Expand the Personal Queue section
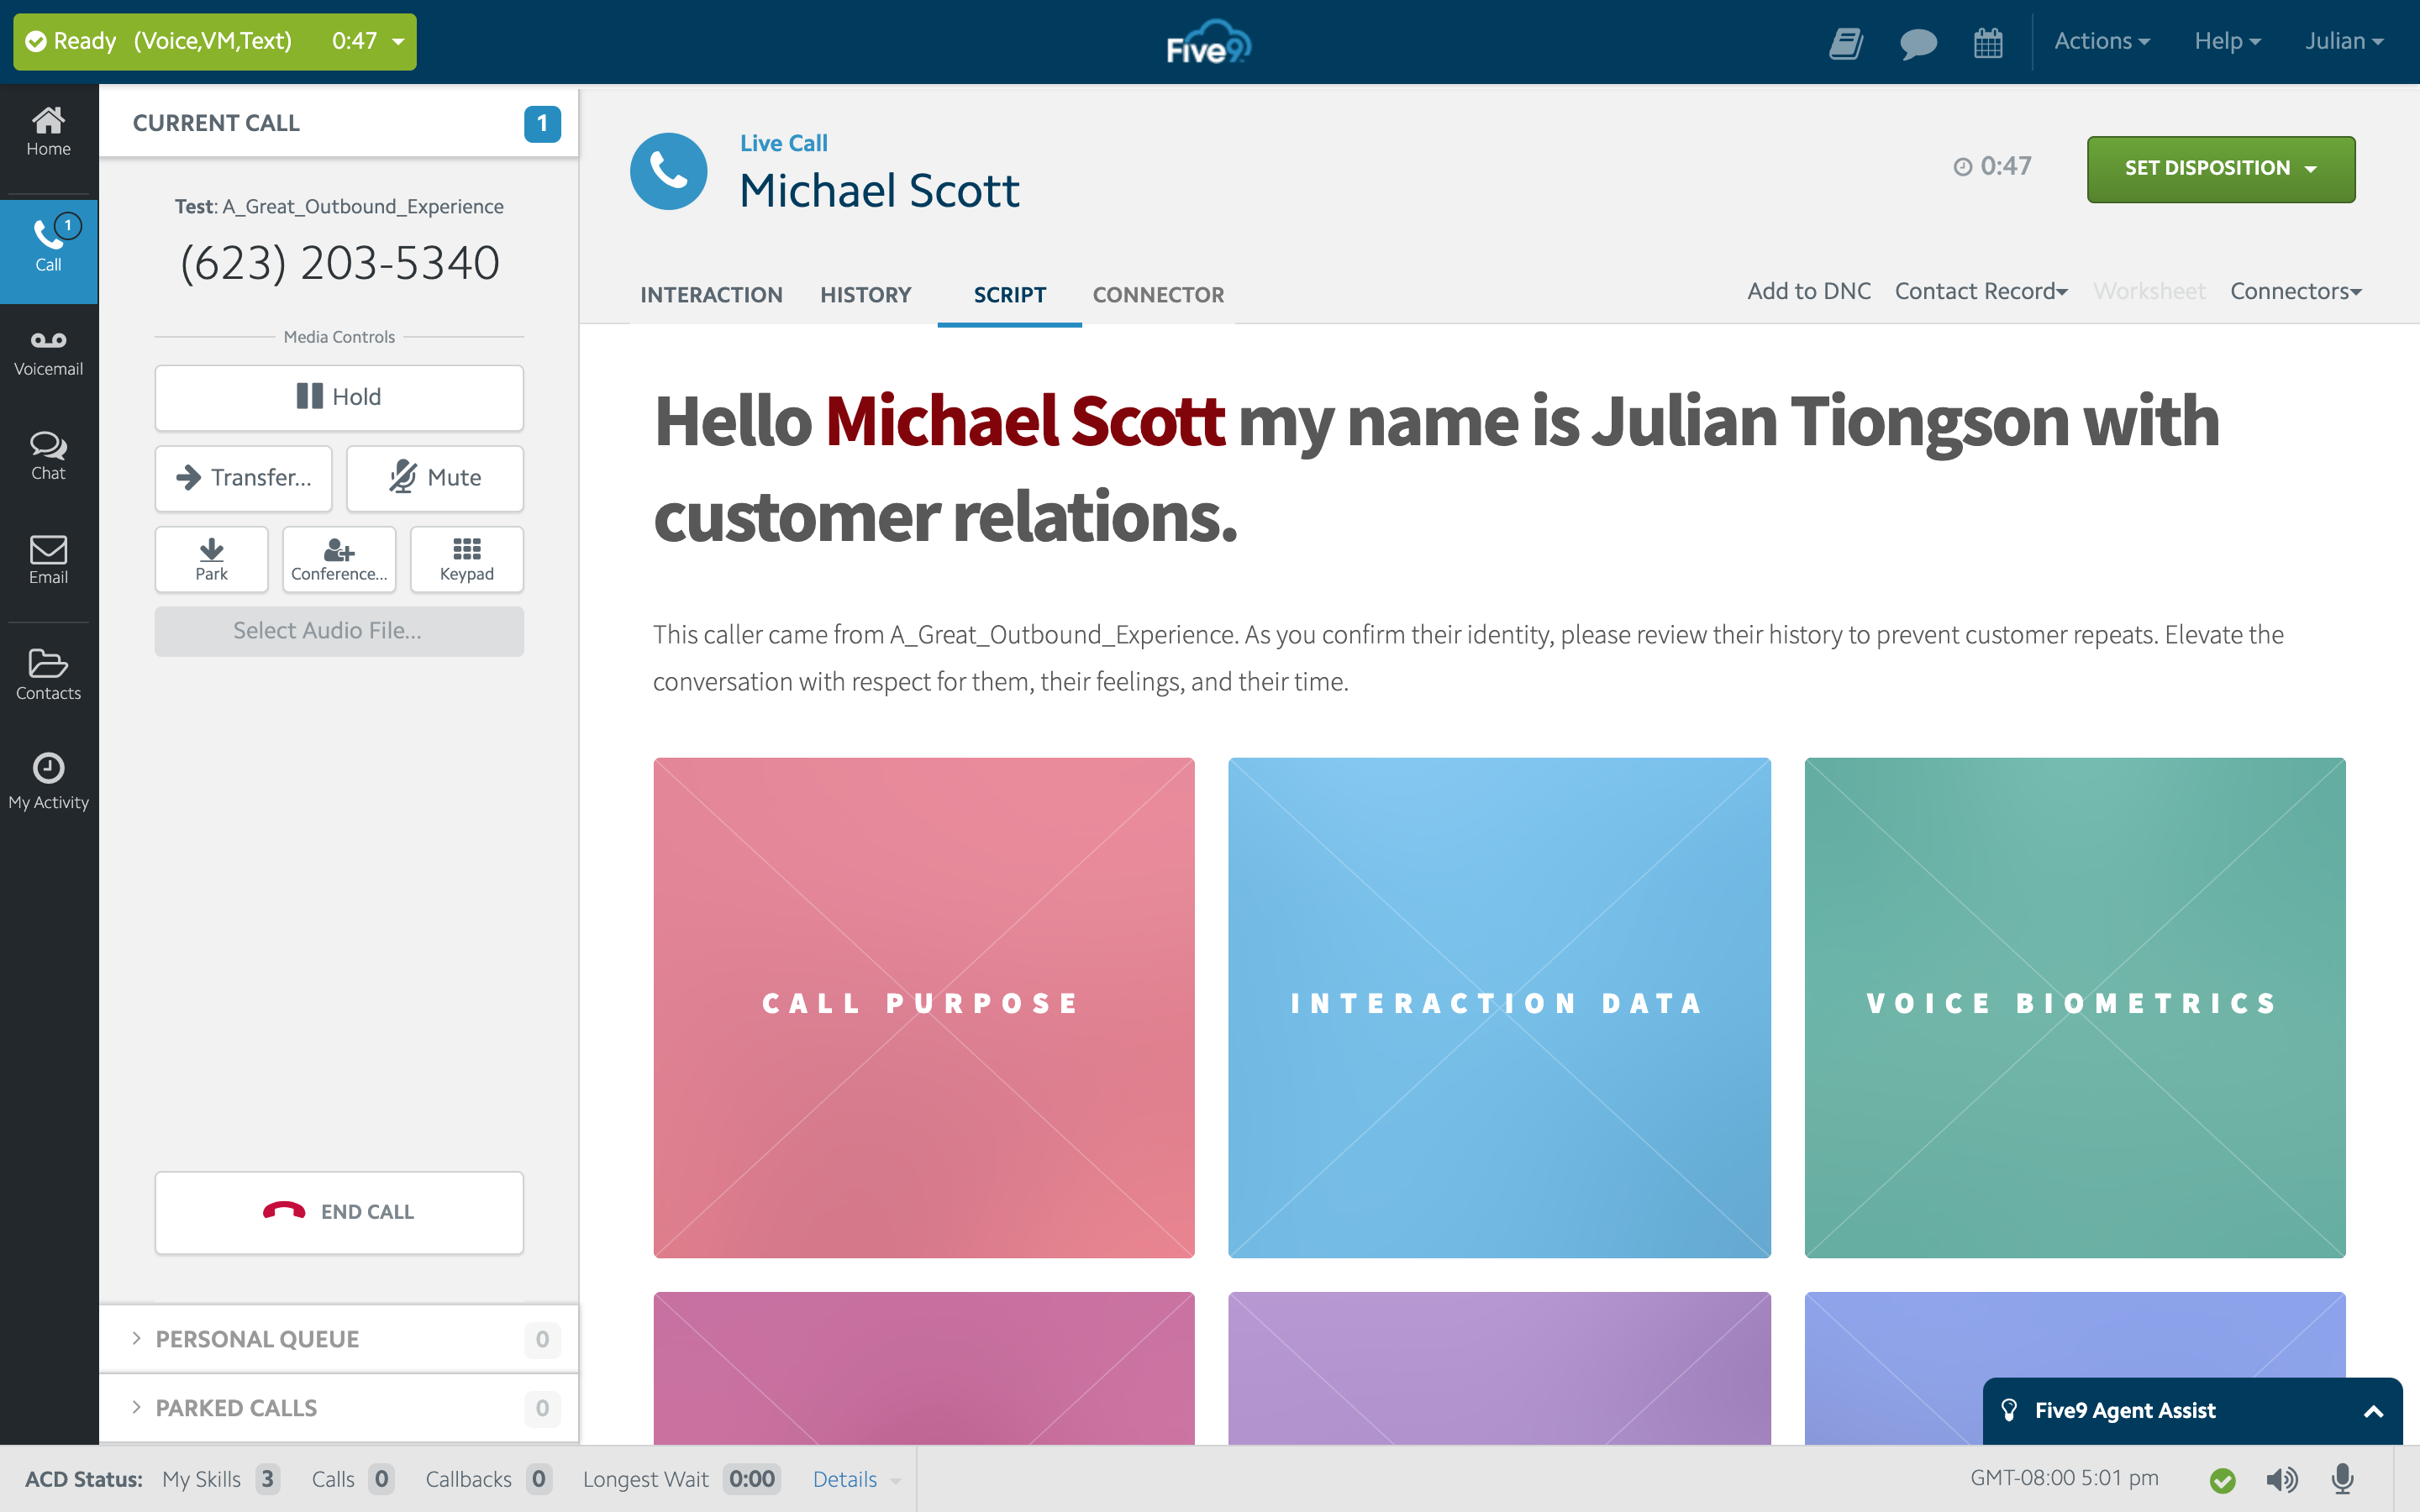Image resolution: width=2420 pixels, height=1512 pixels. point(257,1339)
